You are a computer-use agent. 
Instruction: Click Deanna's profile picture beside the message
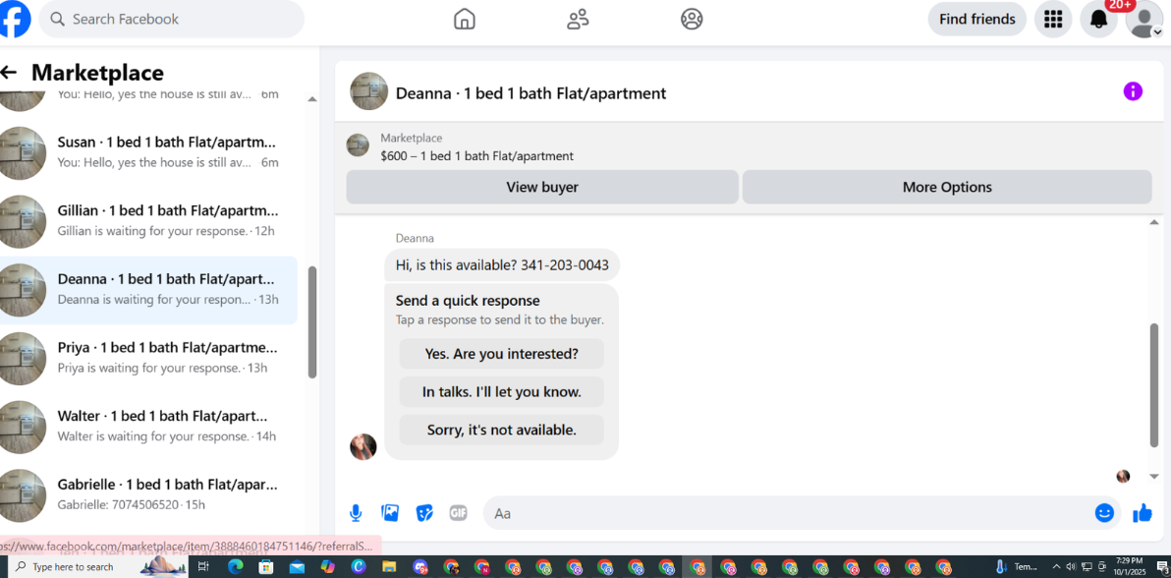(x=362, y=446)
